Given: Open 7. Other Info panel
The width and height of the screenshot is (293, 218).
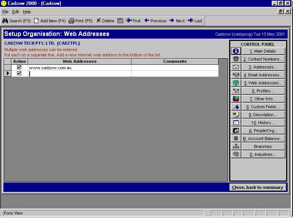Looking at the screenshot, I should click(x=263, y=99).
